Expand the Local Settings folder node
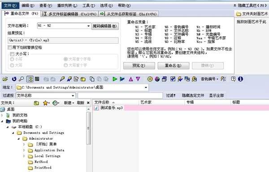Viewport: 269px width, 172px height. (x=24, y=156)
